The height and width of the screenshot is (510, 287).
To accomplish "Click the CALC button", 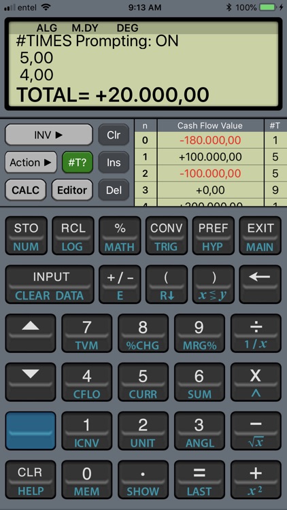I will point(26,190).
